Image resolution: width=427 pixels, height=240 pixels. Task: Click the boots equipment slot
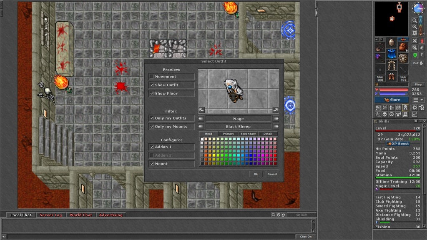click(x=392, y=77)
